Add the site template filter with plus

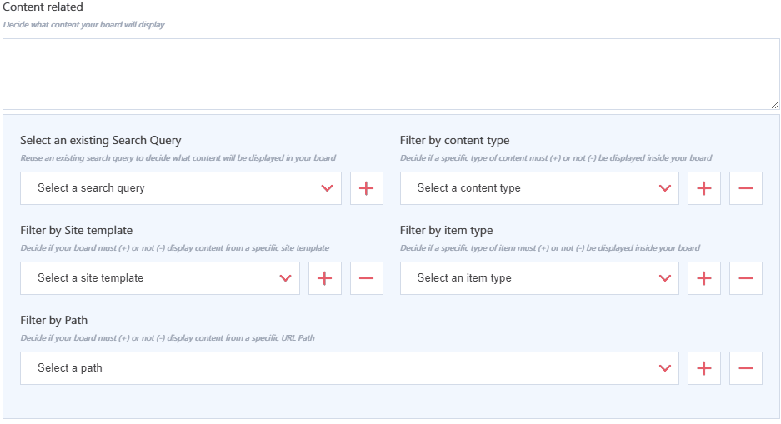(x=324, y=278)
